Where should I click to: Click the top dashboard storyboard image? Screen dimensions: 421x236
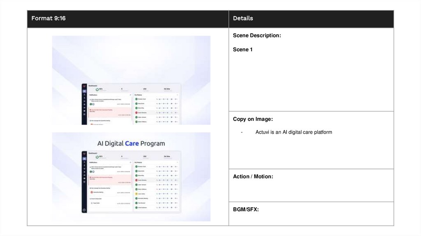click(x=131, y=80)
